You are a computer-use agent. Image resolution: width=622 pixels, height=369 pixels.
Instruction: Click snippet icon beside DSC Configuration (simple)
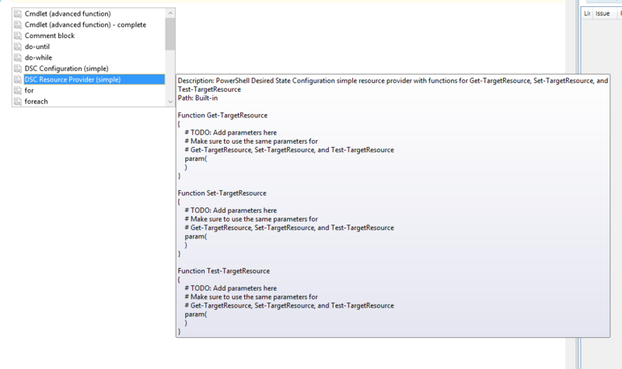pos(17,68)
